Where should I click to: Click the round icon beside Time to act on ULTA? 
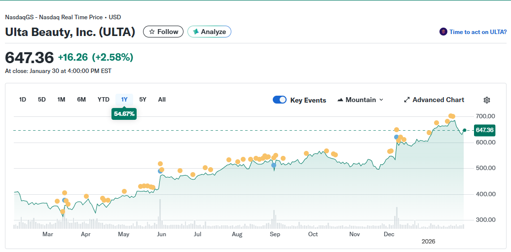[443, 32]
